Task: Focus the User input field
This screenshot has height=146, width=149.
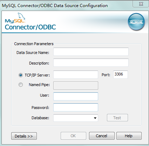Action: pos(76,96)
